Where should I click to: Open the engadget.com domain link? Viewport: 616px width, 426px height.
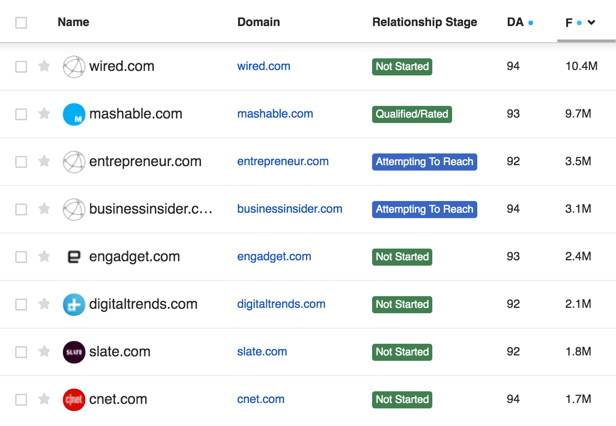click(274, 257)
